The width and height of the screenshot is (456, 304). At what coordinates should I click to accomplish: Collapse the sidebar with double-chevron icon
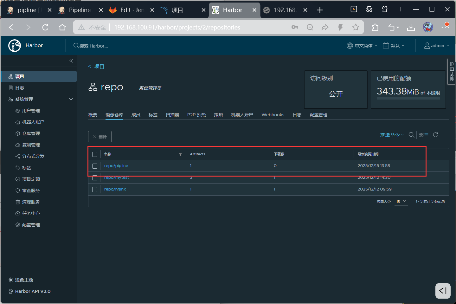click(x=71, y=61)
